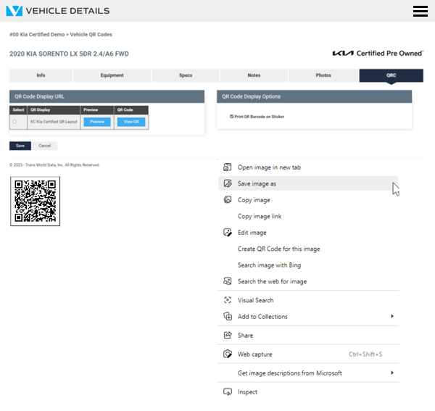
Task: Click the Edit image icon
Action: coord(228,233)
